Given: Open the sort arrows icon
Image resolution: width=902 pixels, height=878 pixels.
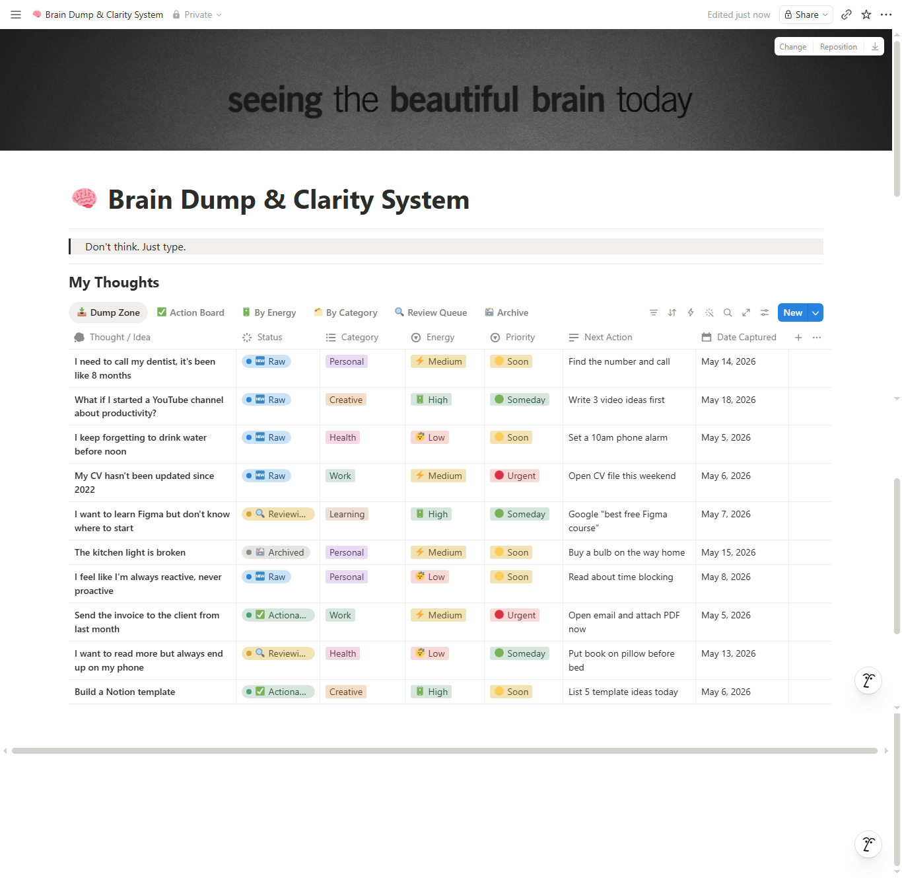Looking at the screenshot, I should click(672, 312).
